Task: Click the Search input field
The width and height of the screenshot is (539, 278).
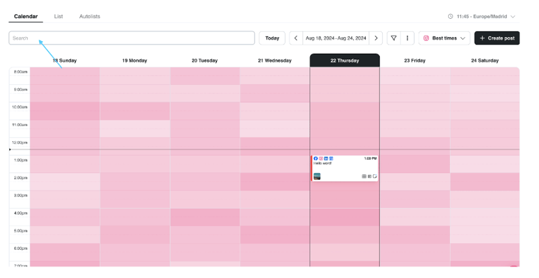Action: [131, 38]
